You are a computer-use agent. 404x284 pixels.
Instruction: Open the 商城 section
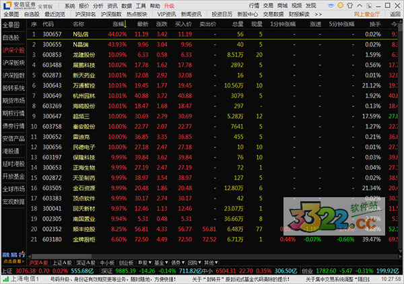[282, 5]
